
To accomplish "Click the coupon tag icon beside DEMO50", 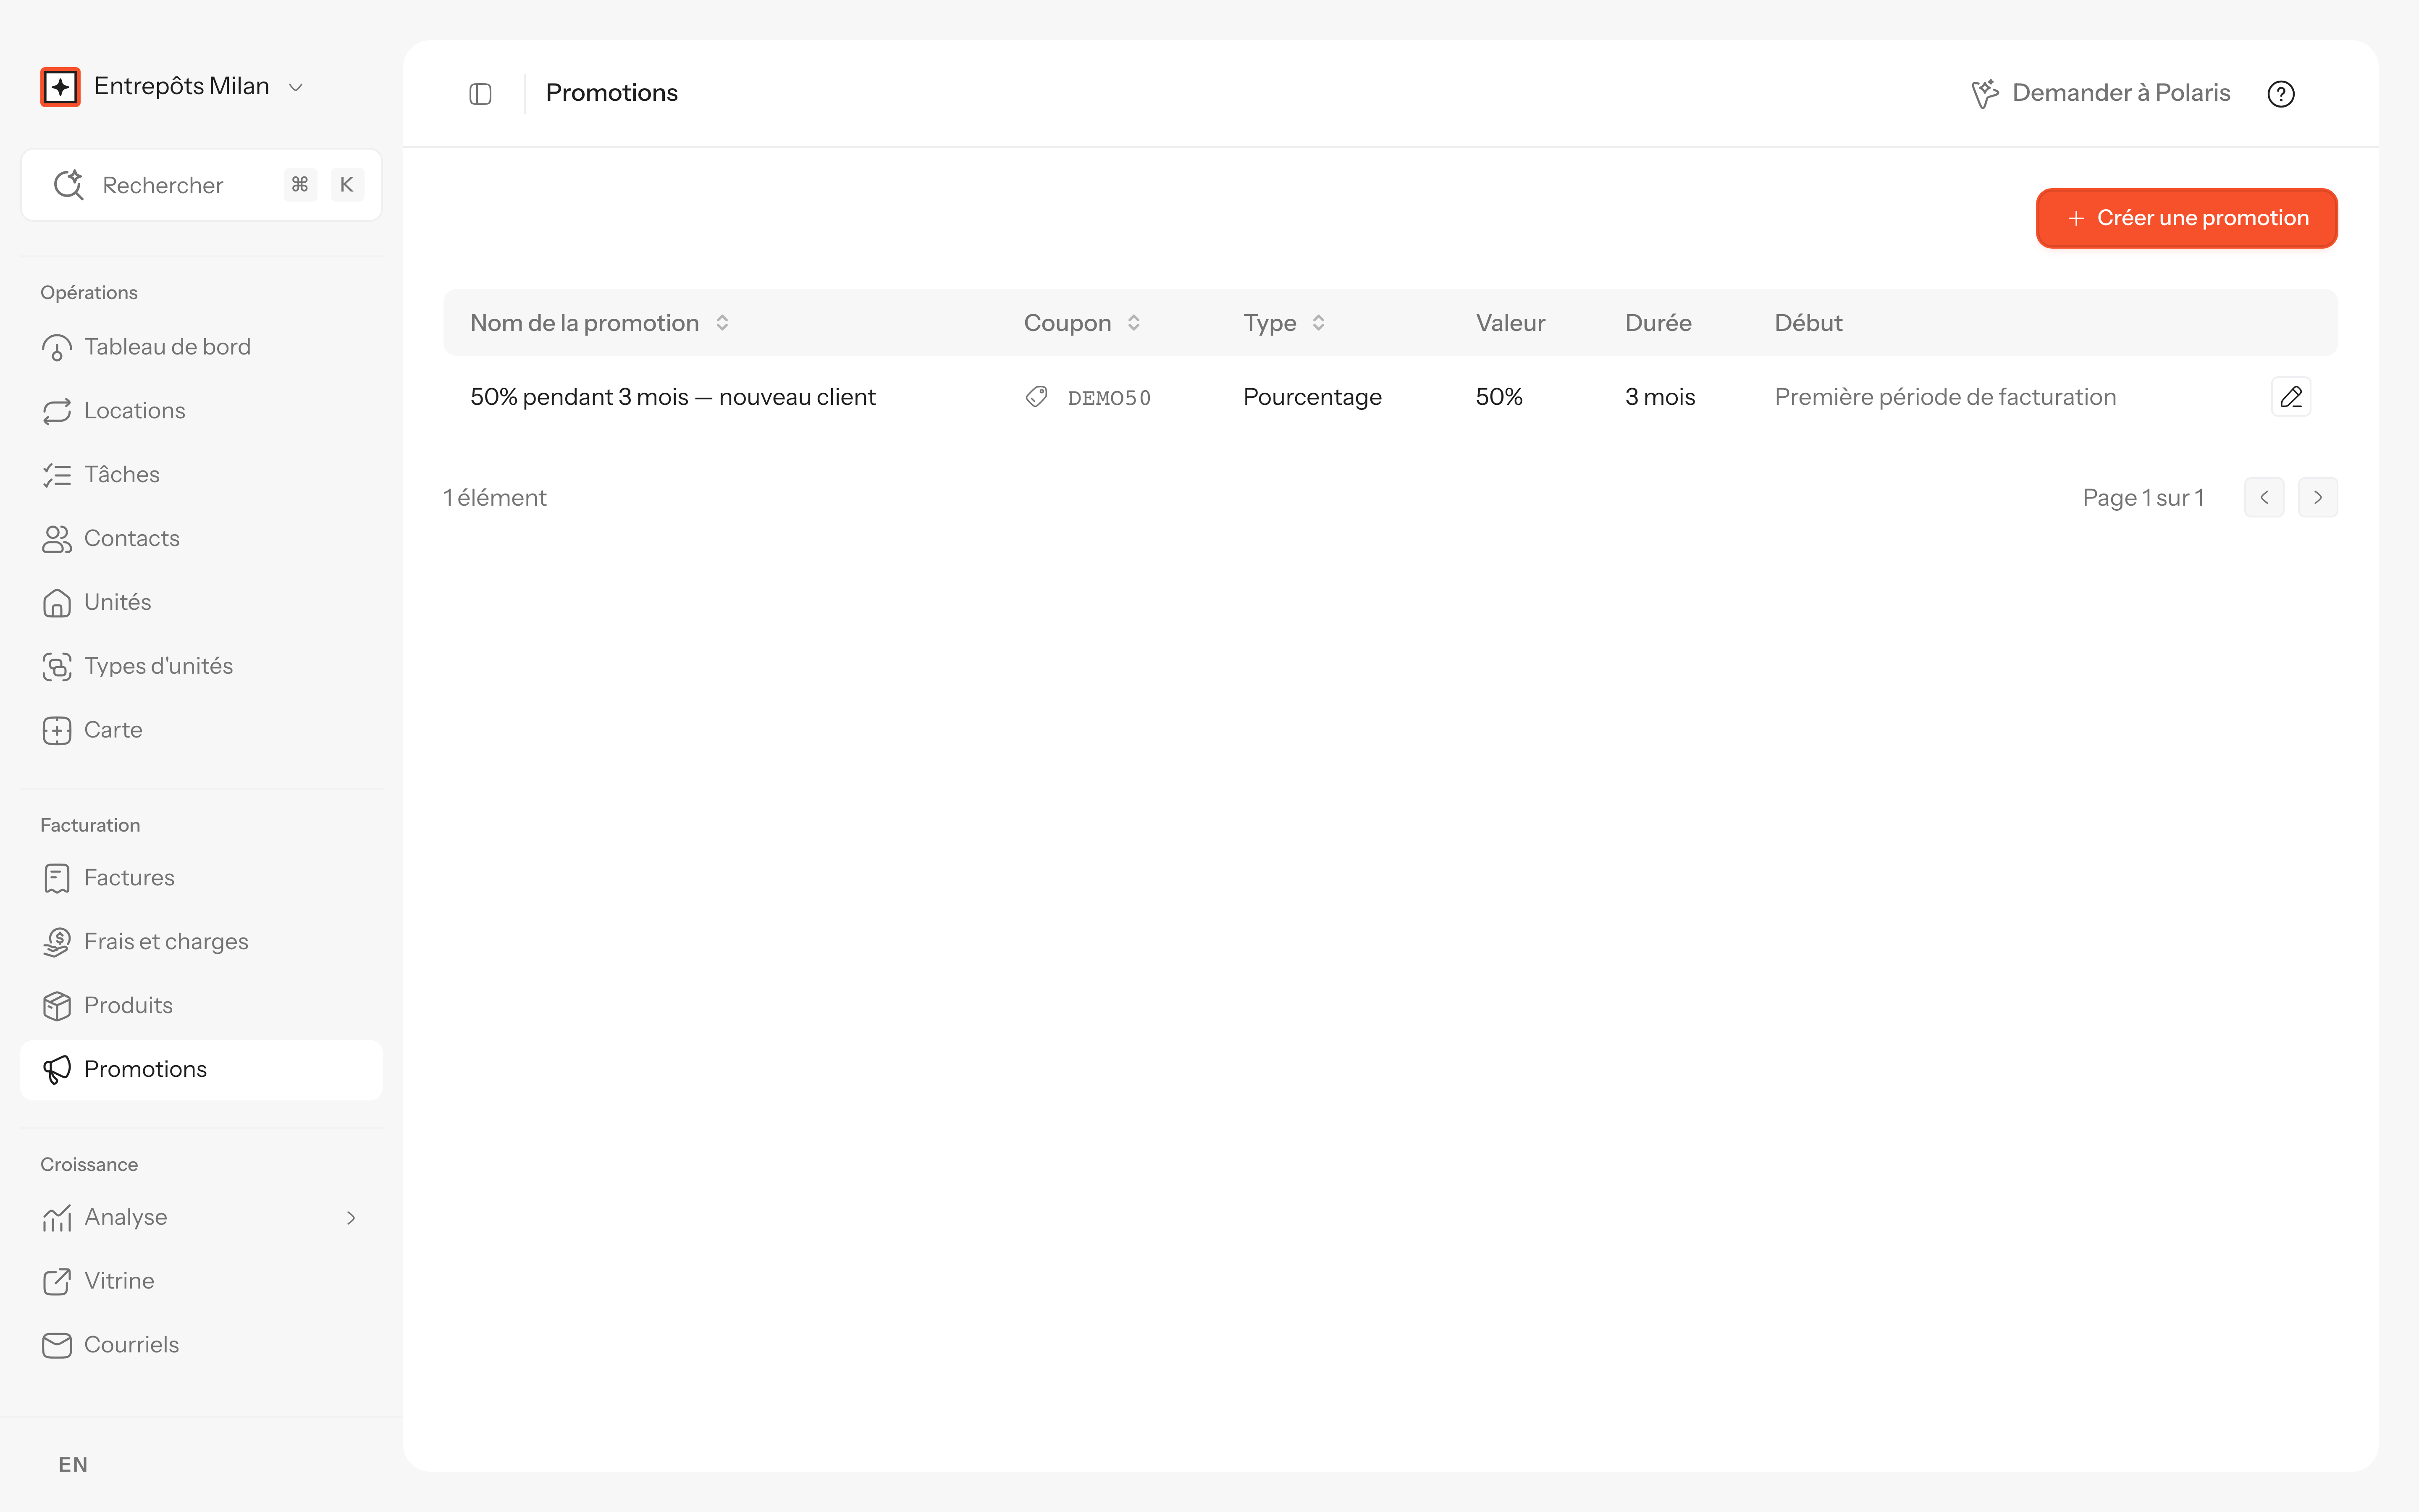I will 1036,397.
